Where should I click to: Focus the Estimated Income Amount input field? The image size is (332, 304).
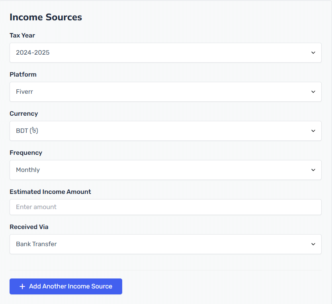(166, 207)
